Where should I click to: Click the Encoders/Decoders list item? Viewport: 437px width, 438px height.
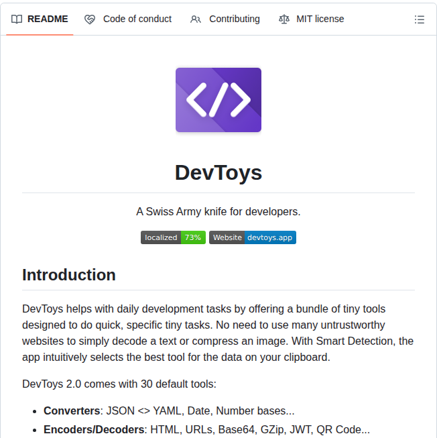click(x=207, y=430)
